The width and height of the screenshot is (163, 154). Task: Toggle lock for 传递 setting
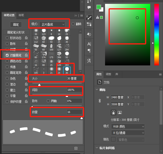click(x=26, y=67)
